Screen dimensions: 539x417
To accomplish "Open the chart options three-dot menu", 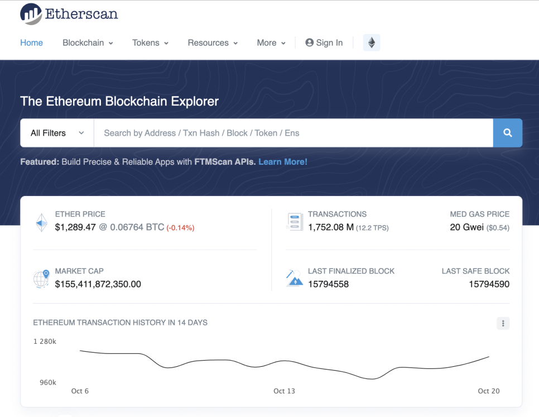I will click(x=503, y=323).
